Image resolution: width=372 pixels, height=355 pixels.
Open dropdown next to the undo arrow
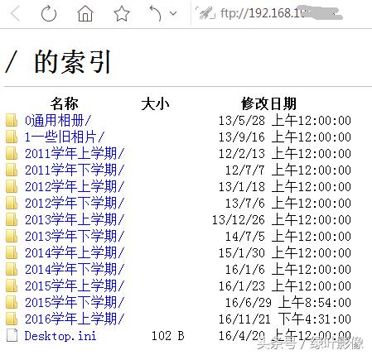click(173, 13)
